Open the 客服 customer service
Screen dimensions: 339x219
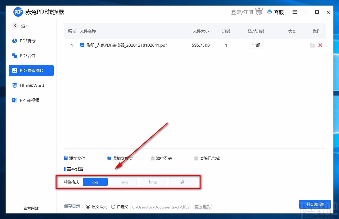coord(275,12)
